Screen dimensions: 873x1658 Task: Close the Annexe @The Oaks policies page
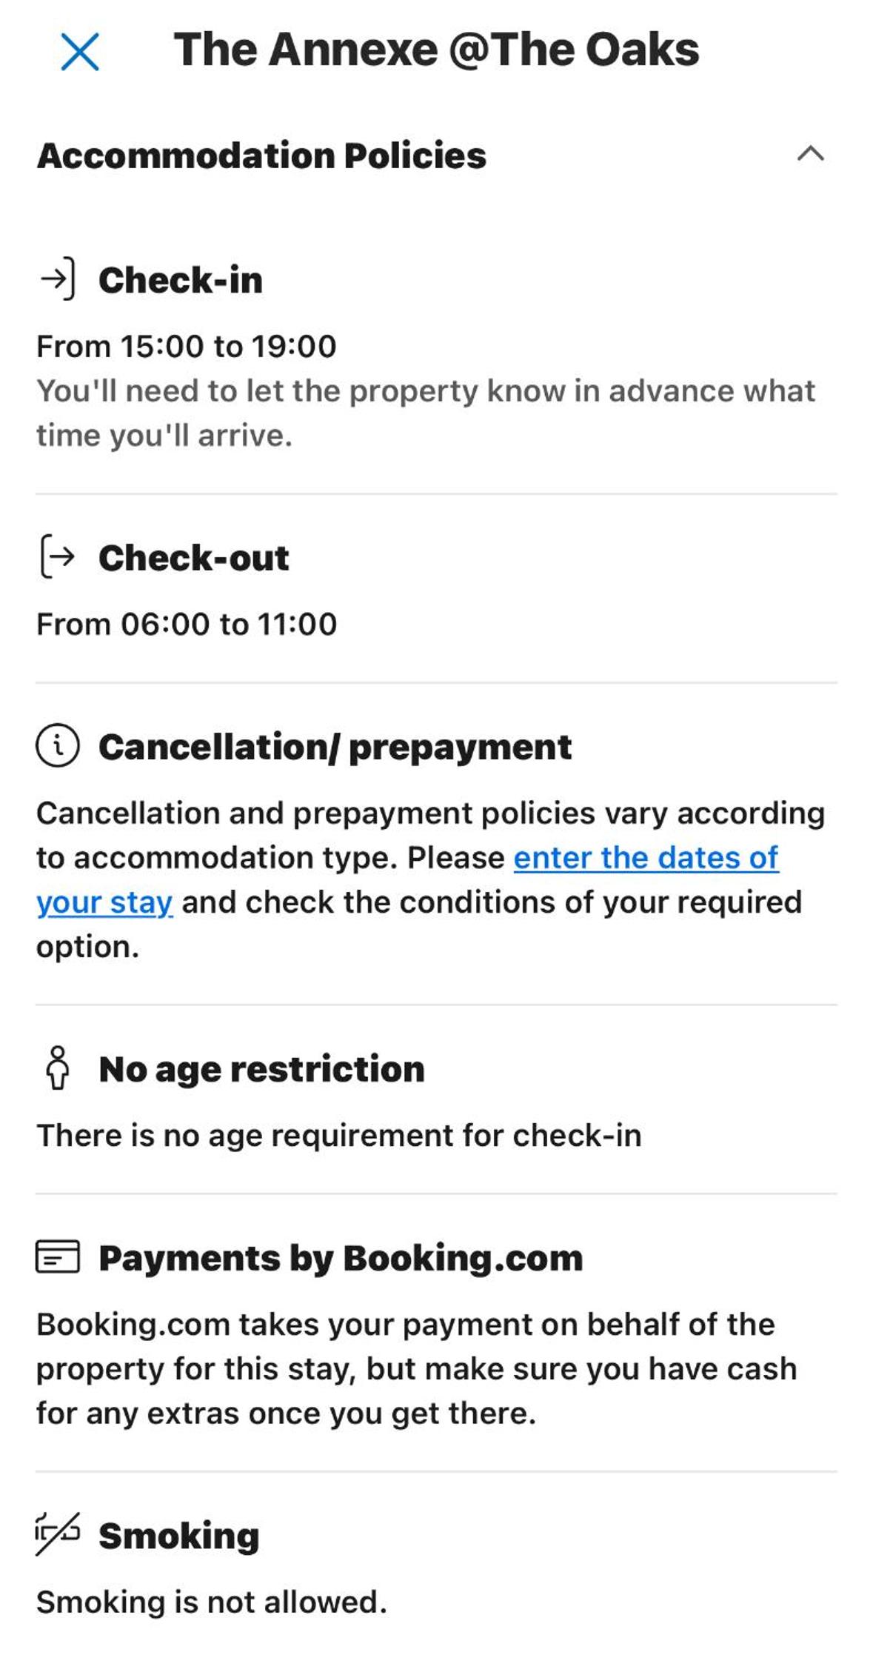coord(79,52)
